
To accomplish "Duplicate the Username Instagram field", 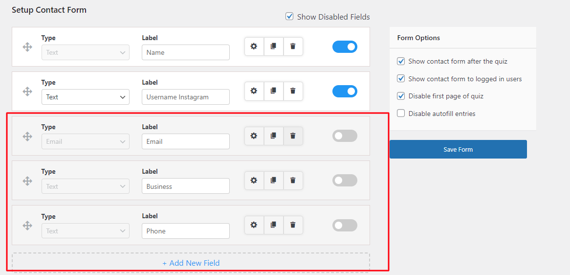I will click(x=274, y=91).
